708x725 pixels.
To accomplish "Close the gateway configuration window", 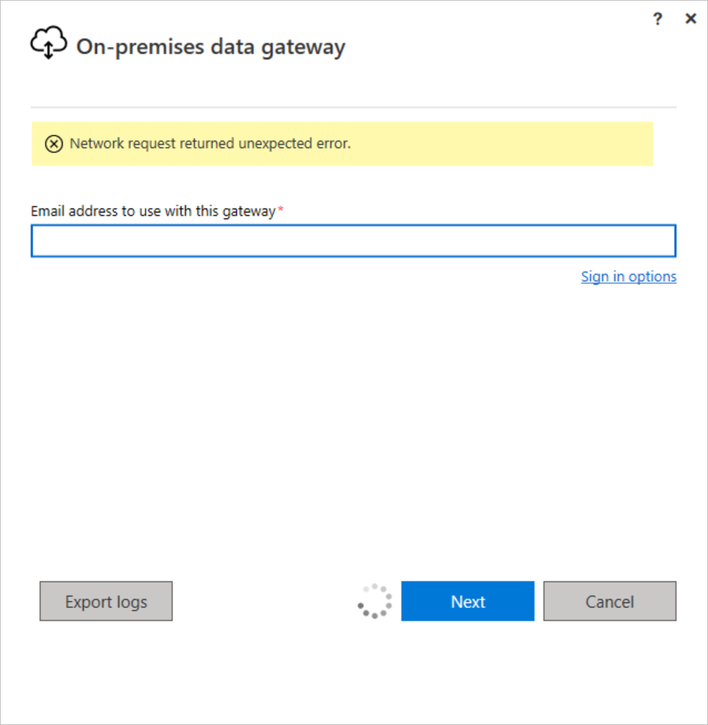I will pos(690,18).
